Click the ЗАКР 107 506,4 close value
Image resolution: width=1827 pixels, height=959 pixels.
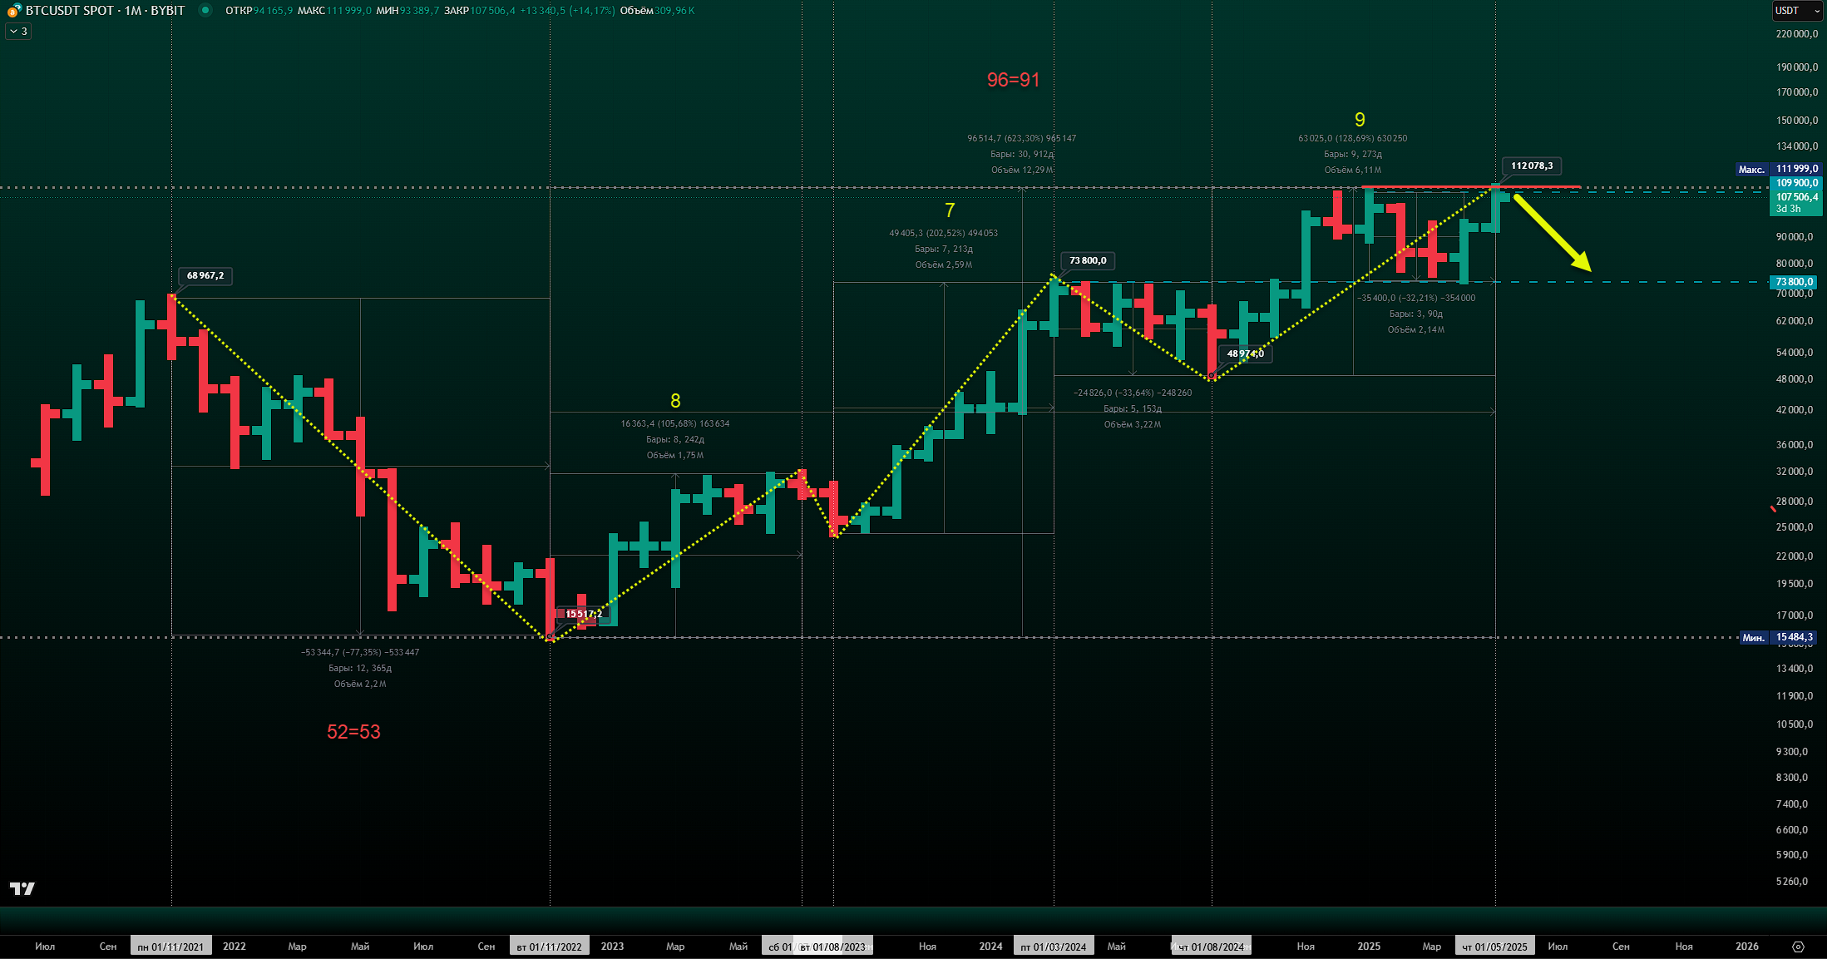click(x=479, y=11)
